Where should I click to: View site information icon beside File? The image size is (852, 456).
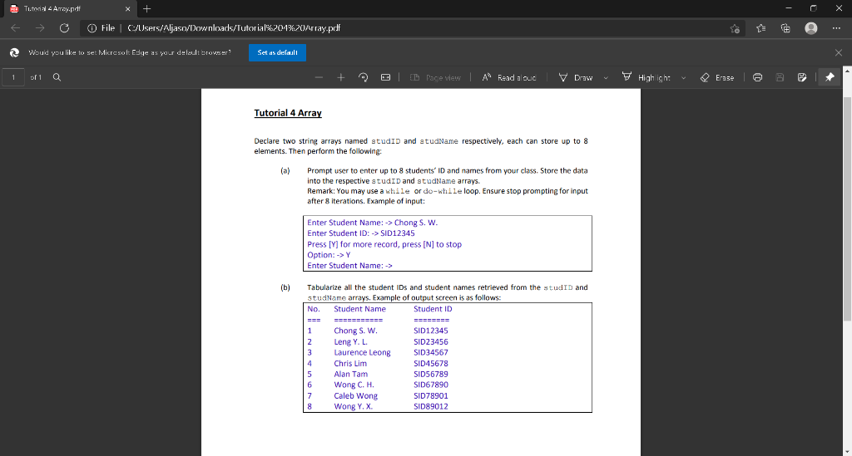pyautogui.click(x=92, y=28)
